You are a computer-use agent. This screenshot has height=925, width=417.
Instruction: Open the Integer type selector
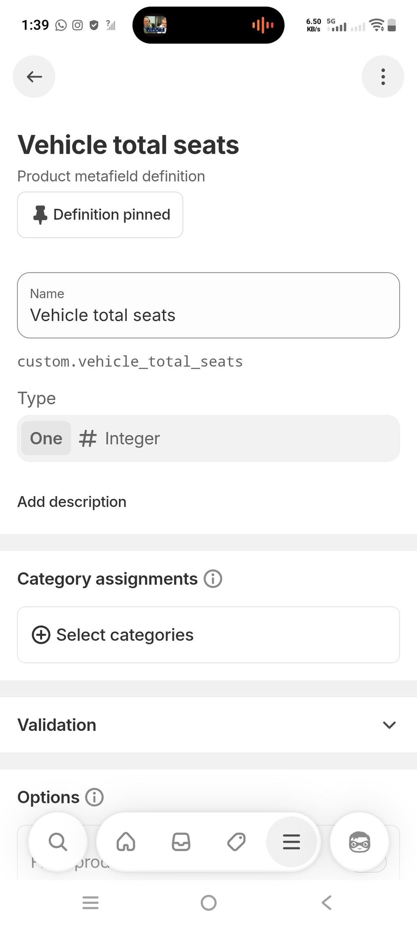pyautogui.click(x=208, y=438)
